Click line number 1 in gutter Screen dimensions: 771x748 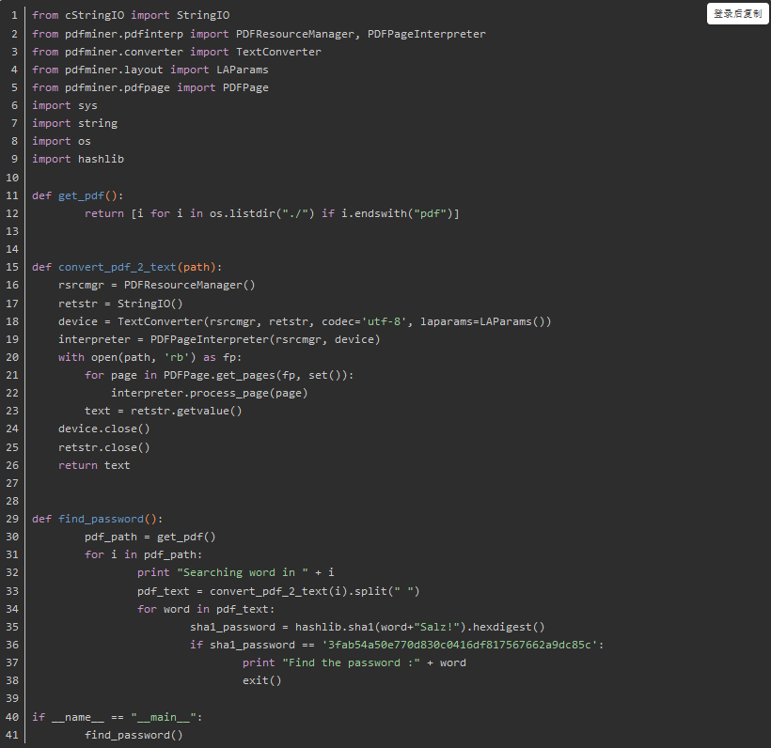tap(14, 16)
